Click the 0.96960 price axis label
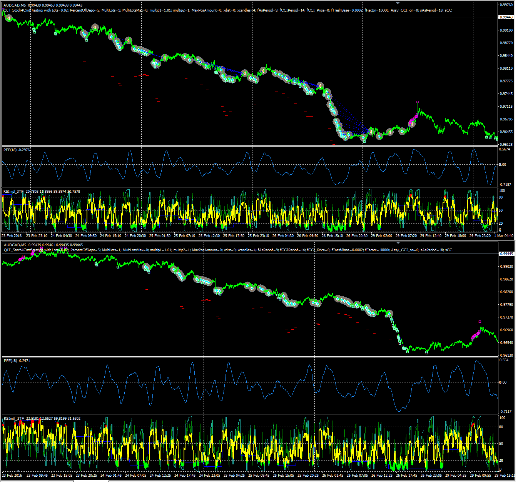518x484 pixels. pos(506,330)
